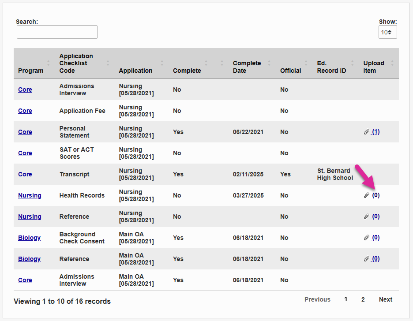Click in the Search input field
The image size is (413, 321).
click(x=57, y=32)
